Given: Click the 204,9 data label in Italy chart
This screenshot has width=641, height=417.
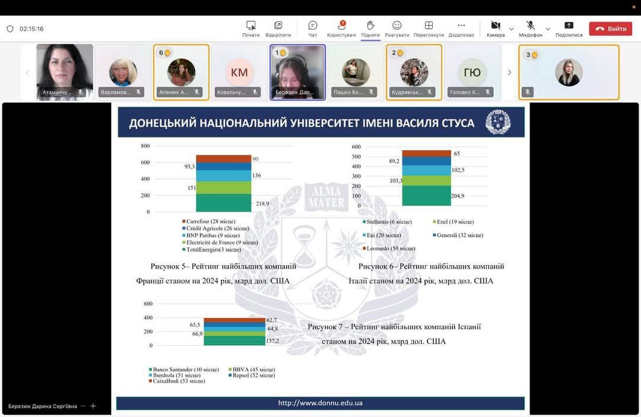Looking at the screenshot, I should tap(458, 196).
